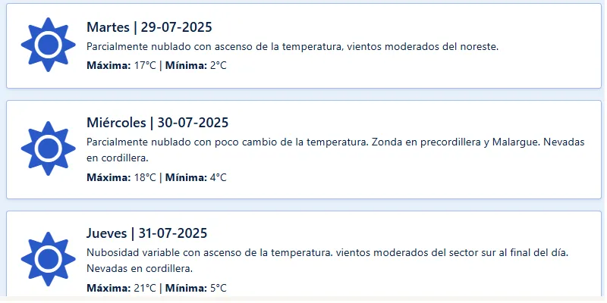Click the Martes day name heading
607x303 pixels.
[109, 28]
